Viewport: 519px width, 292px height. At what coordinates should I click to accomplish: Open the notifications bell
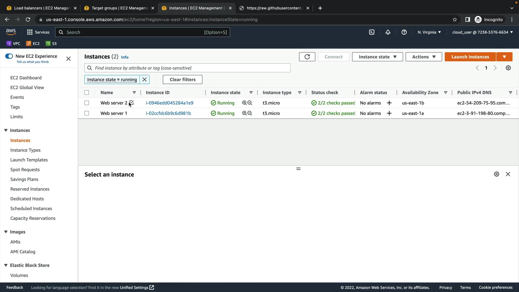(x=388, y=32)
